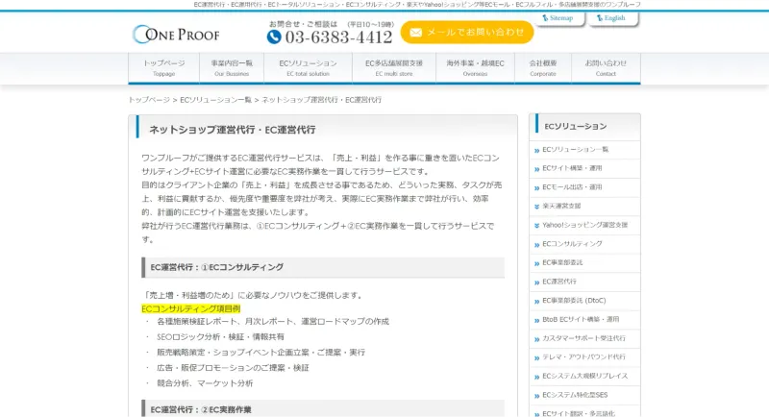The height and width of the screenshot is (417, 769).
Task: Open sidebar sub-link Yahoo!ショッピング運営支援
Action: pos(584,225)
